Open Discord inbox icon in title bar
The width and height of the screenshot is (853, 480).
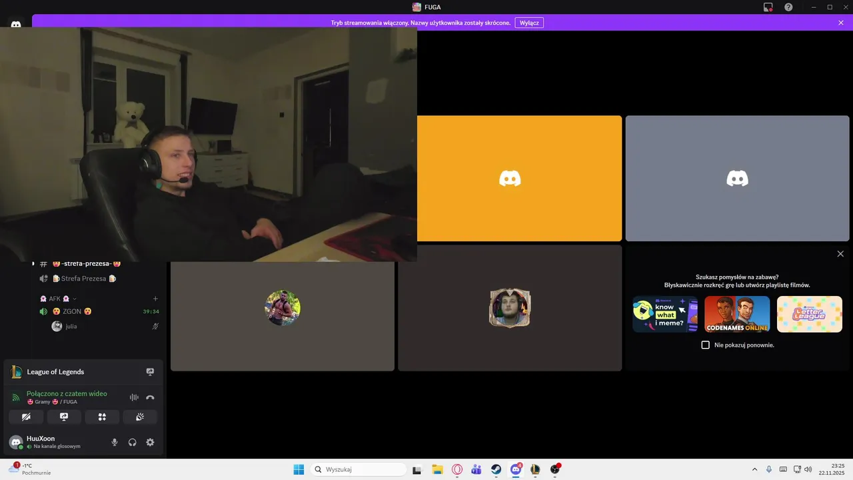tap(768, 7)
